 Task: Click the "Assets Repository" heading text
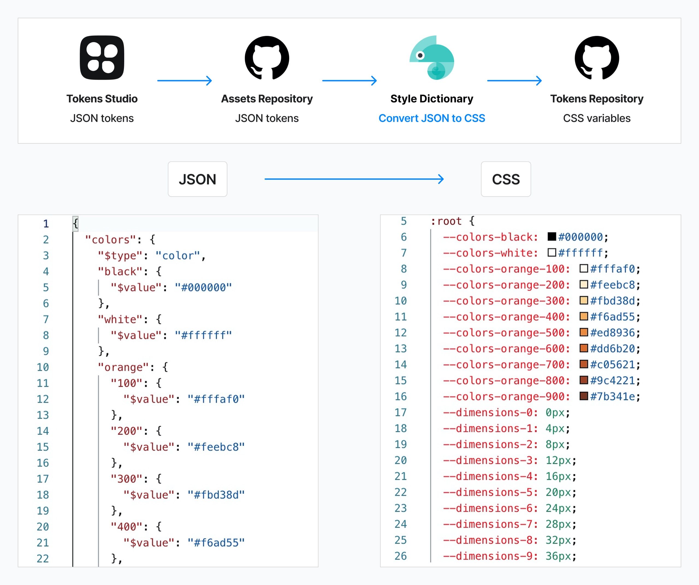pos(267,99)
